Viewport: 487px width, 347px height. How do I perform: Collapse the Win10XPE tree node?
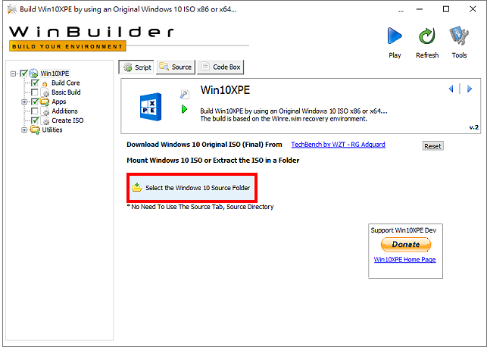(13, 73)
